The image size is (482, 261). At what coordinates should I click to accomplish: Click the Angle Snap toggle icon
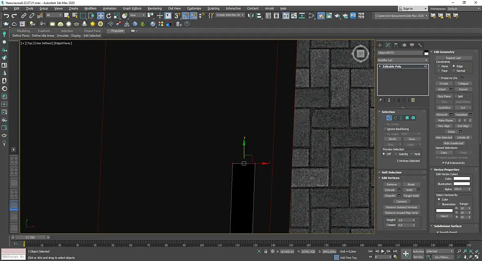click(x=185, y=16)
